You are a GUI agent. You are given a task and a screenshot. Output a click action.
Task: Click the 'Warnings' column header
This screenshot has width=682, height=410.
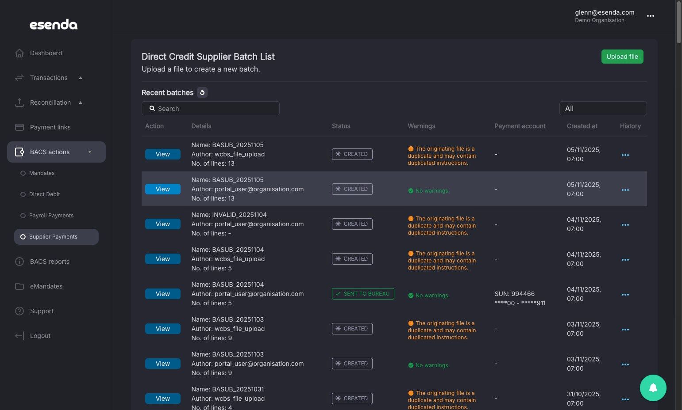coord(421,126)
